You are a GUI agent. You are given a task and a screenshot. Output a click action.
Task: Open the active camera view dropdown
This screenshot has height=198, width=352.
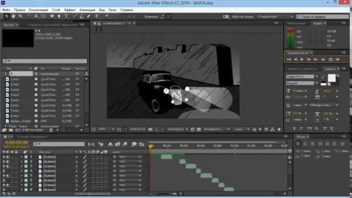coord(216,129)
